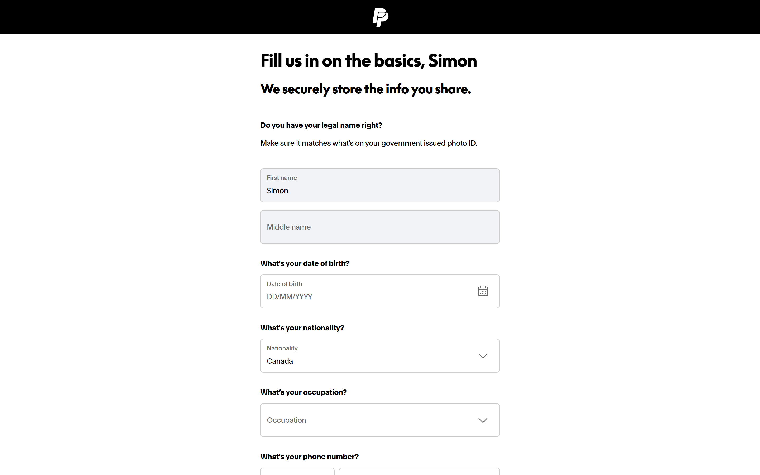Click the Occupation placeholder text
Viewport: 760px width, 475px height.
pos(286,420)
